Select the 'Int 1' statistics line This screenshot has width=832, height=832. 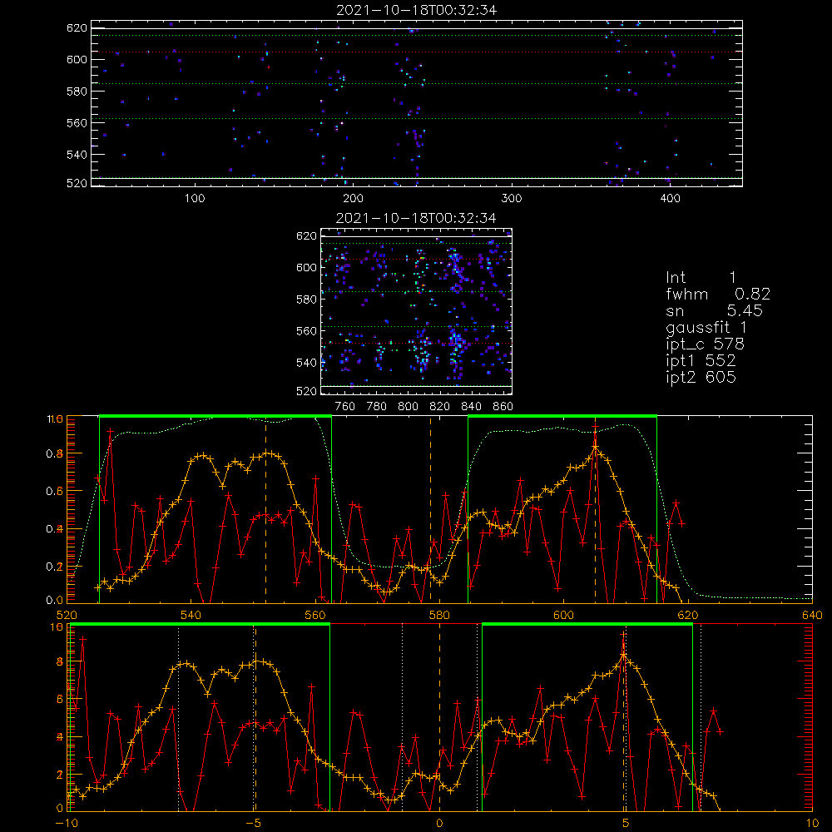click(x=701, y=278)
